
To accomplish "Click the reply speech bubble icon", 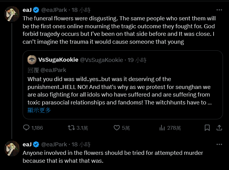I will (x=26, y=127).
